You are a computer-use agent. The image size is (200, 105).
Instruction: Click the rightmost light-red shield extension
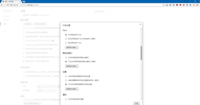(x=184, y=5)
